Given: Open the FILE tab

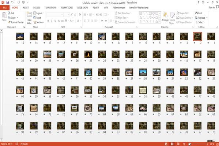Looking at the screenshot, I should [5, 8].
